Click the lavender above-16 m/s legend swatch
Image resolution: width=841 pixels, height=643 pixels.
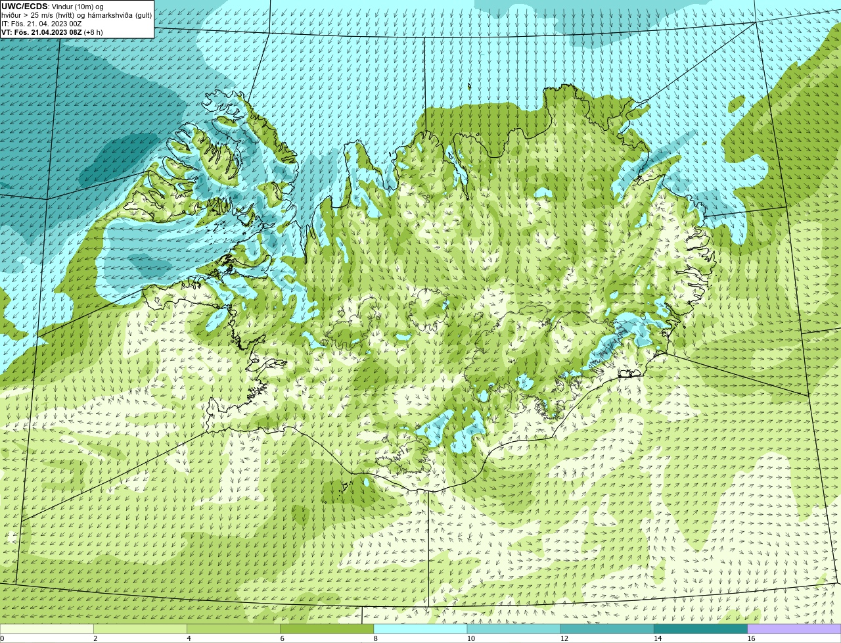[794, 629]
